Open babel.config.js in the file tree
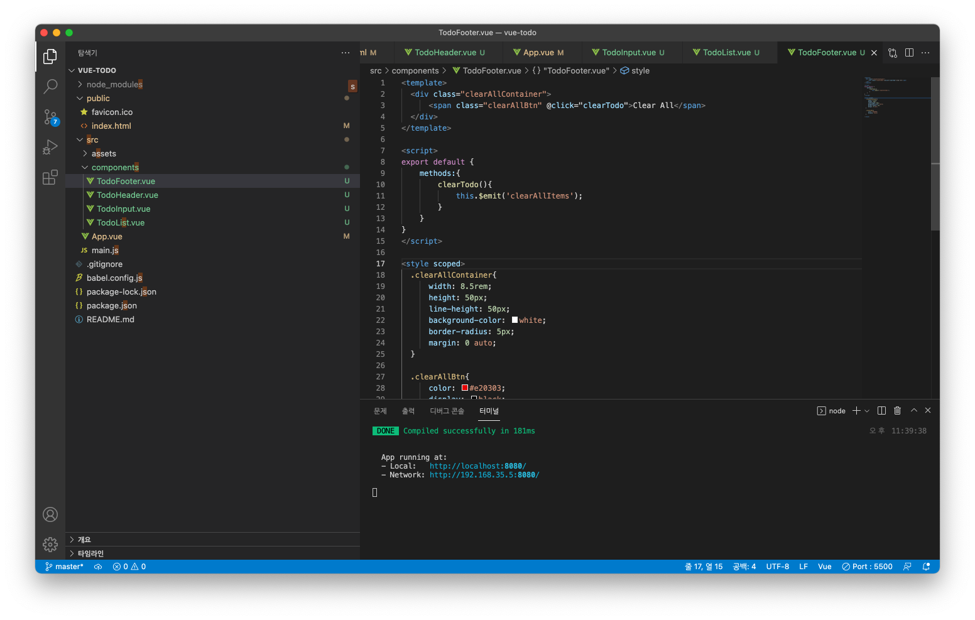The width and height of the screenshot is (975, 620). [212, 278]
